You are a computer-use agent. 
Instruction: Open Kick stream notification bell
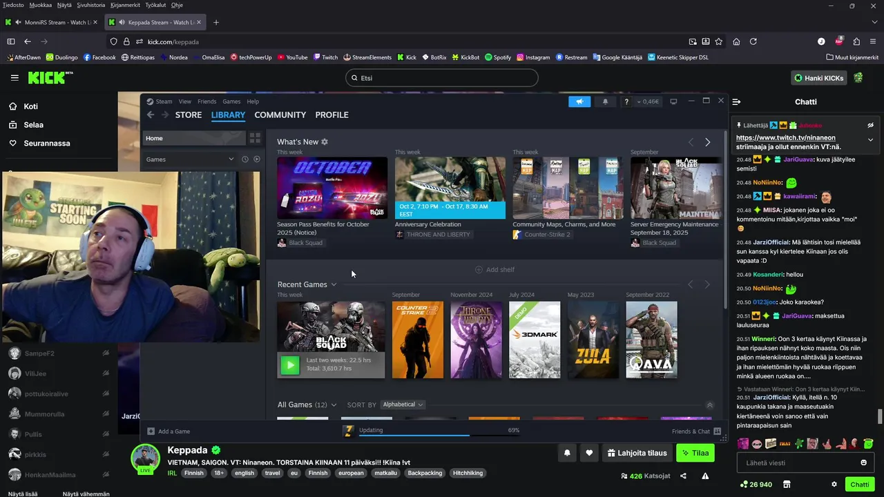point(567,454)
